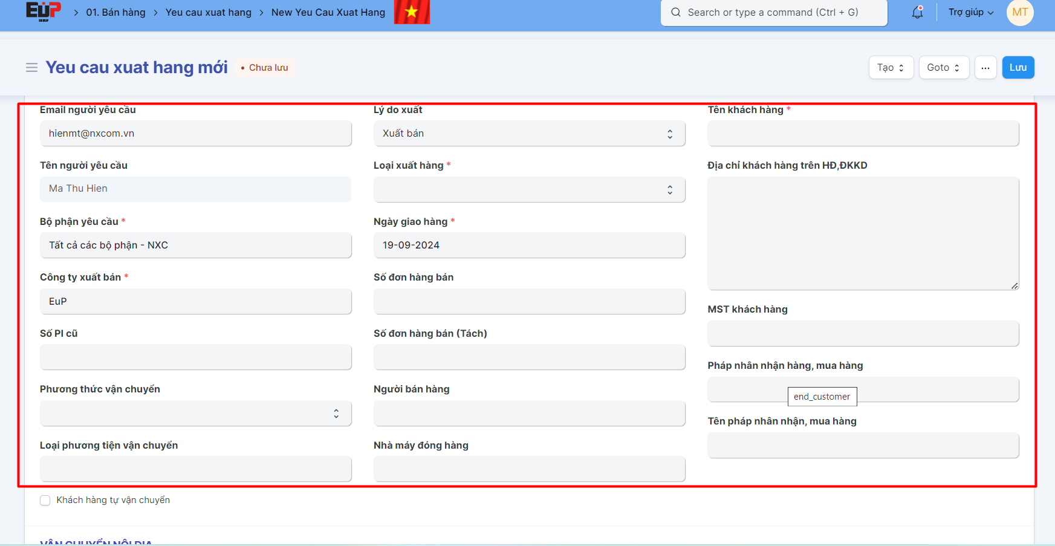Screen dimensions: 1055x546
Task: Click the MT user avatar
Action: tap(1020, 12)
